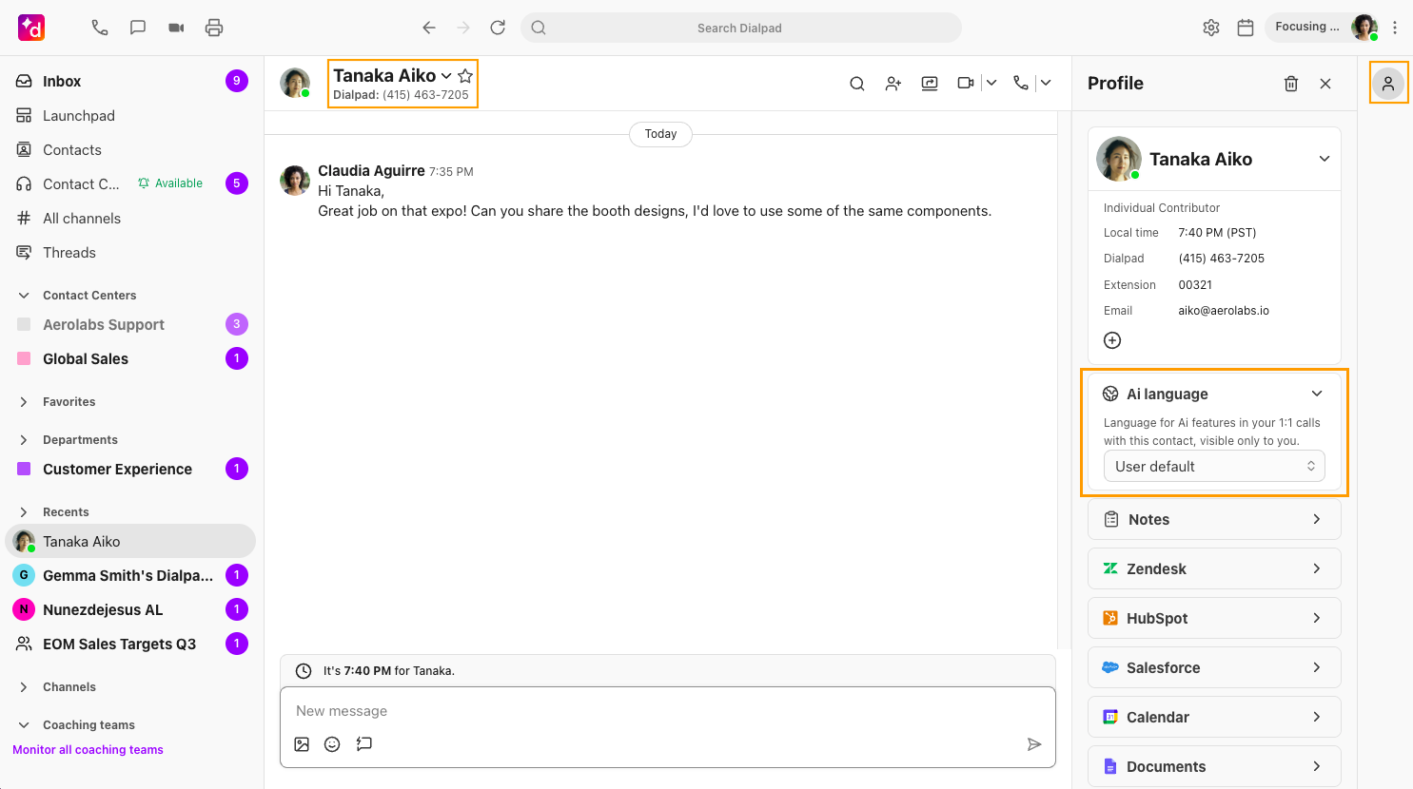This screenshot has height=789, width=1413.
Task: Toggle the Available status indicator
Action: click(170, 183)
